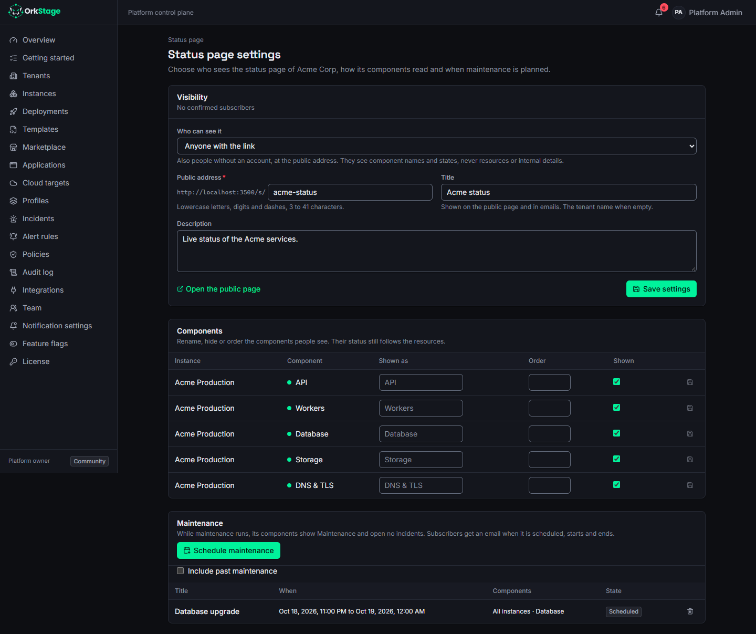
Task: Click the Save settings button
Action: 661,289
